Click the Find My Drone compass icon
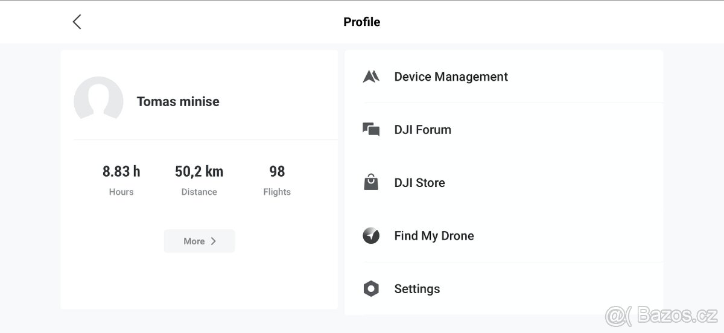724x333 pixels. pyautogui.click(x=371, y=235)
